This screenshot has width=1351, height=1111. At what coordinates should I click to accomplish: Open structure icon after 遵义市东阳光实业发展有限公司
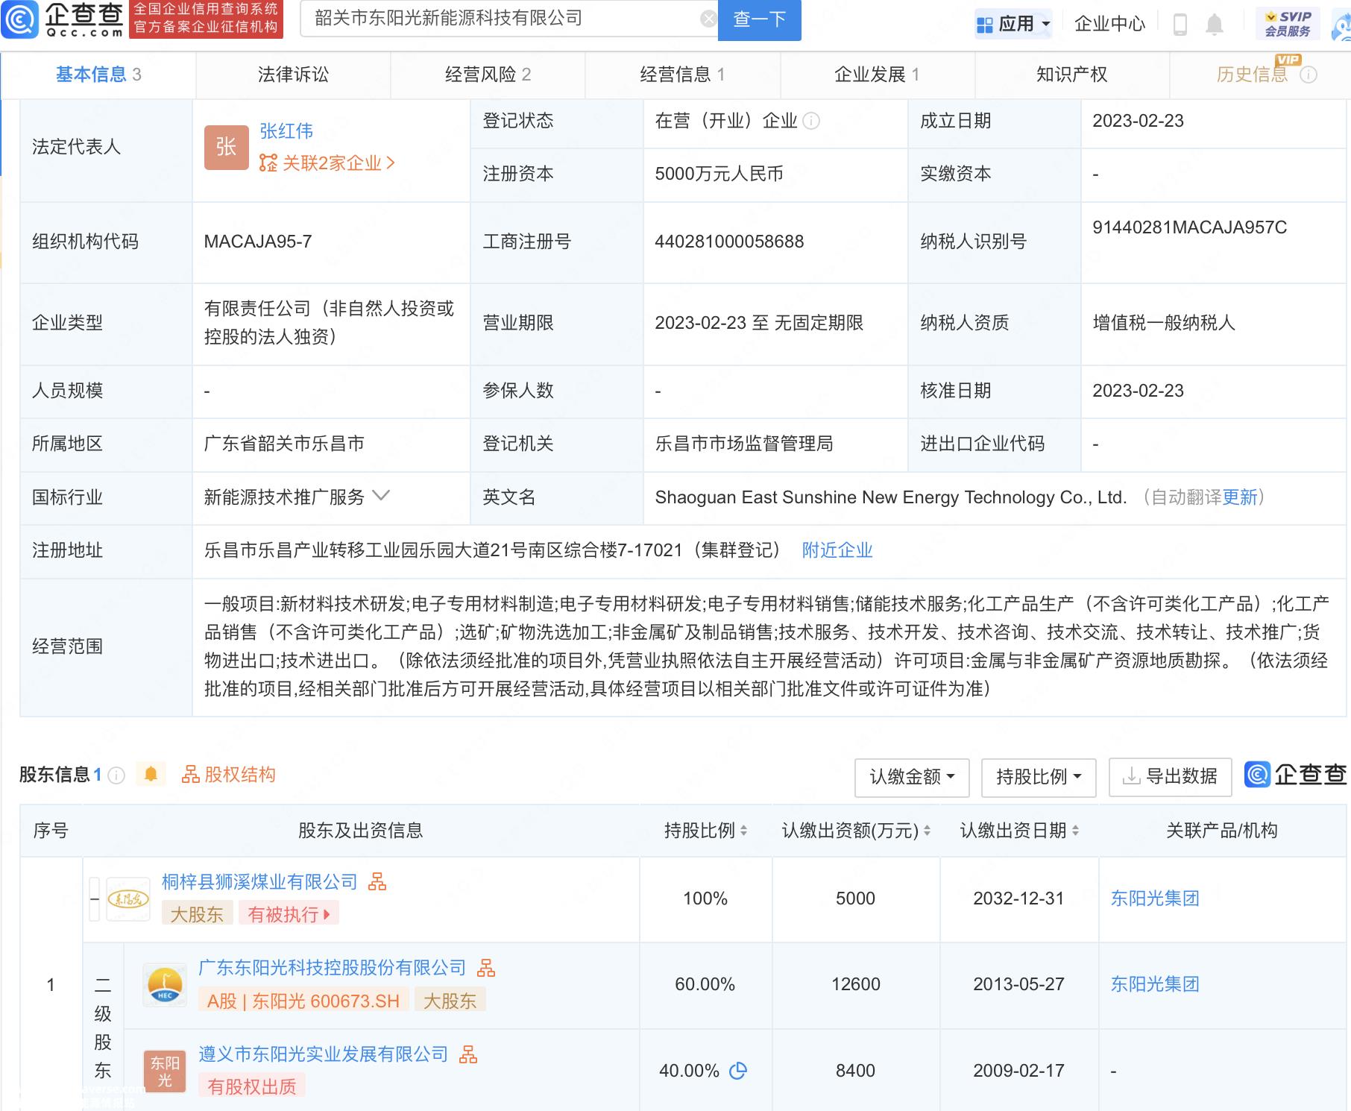[x=468, y=1054]
